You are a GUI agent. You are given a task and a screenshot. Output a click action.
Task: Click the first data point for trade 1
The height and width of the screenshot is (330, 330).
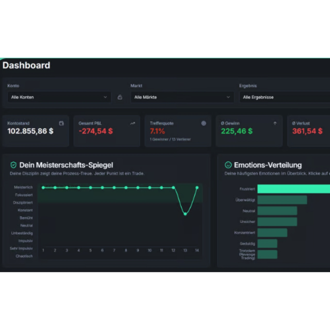pyautogui.click(x=43, y=187)
